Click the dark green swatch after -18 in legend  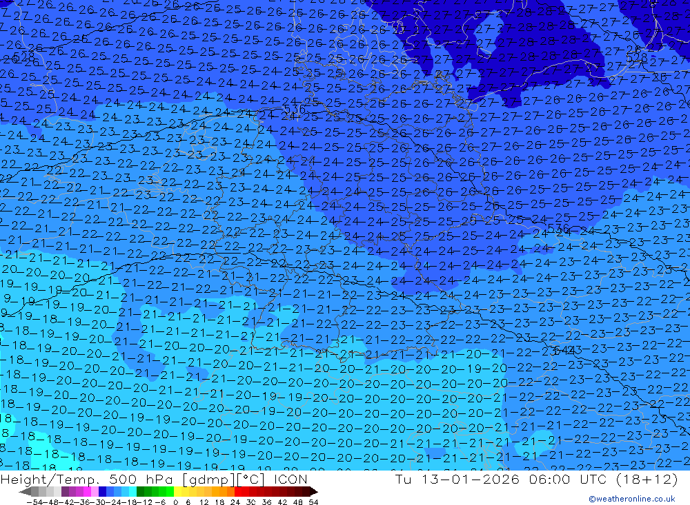click(140, 491)
